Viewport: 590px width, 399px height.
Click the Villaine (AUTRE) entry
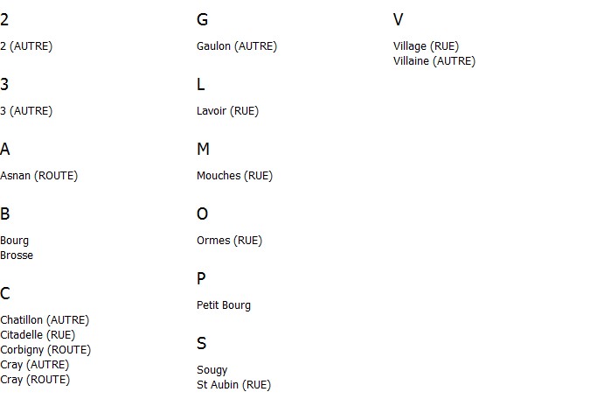pyautogui.click(x=434, y=61)
